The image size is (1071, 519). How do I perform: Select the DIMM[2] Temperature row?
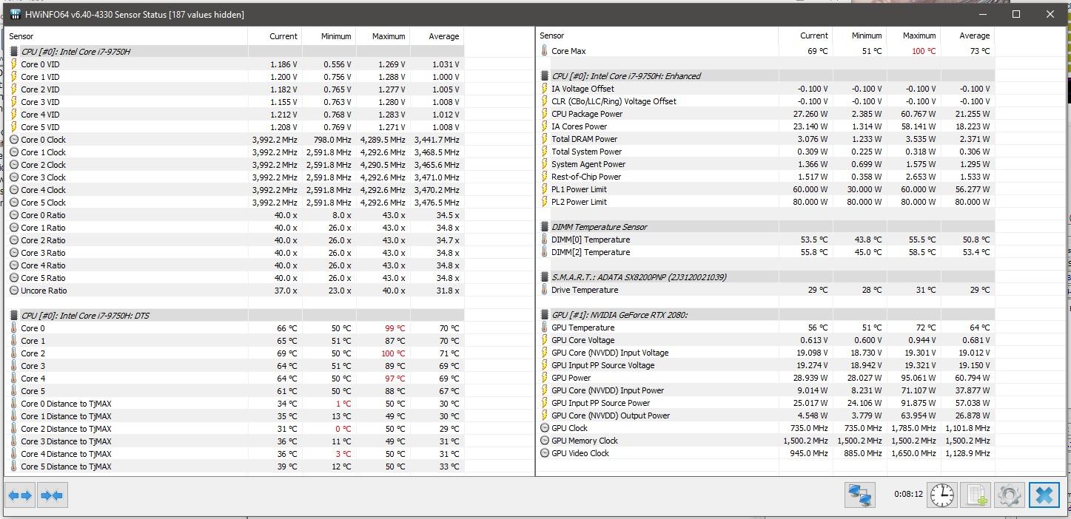tap(765, 252)
